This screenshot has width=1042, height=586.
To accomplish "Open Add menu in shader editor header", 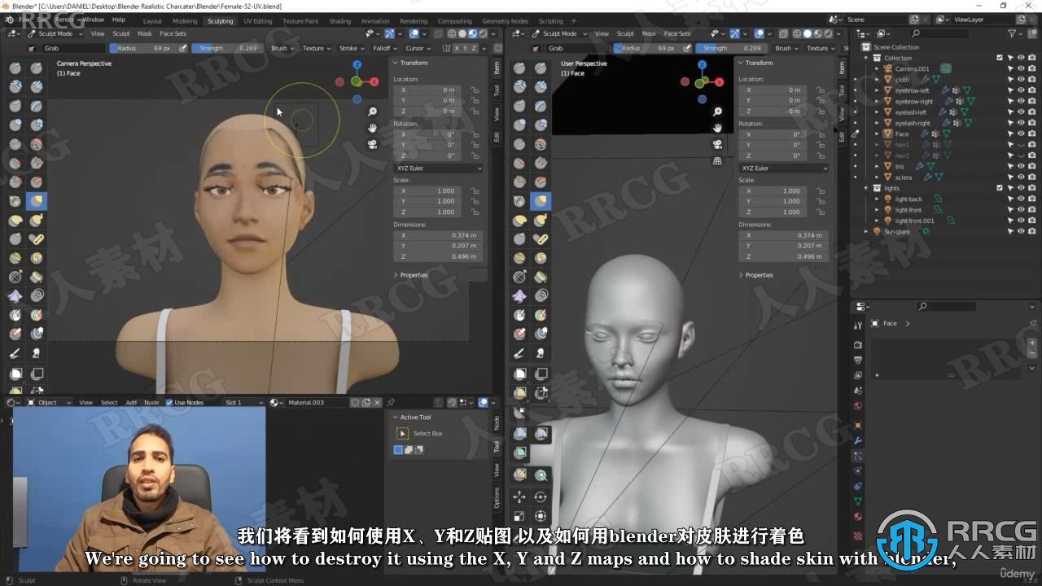I will click(x=131, y=402).
